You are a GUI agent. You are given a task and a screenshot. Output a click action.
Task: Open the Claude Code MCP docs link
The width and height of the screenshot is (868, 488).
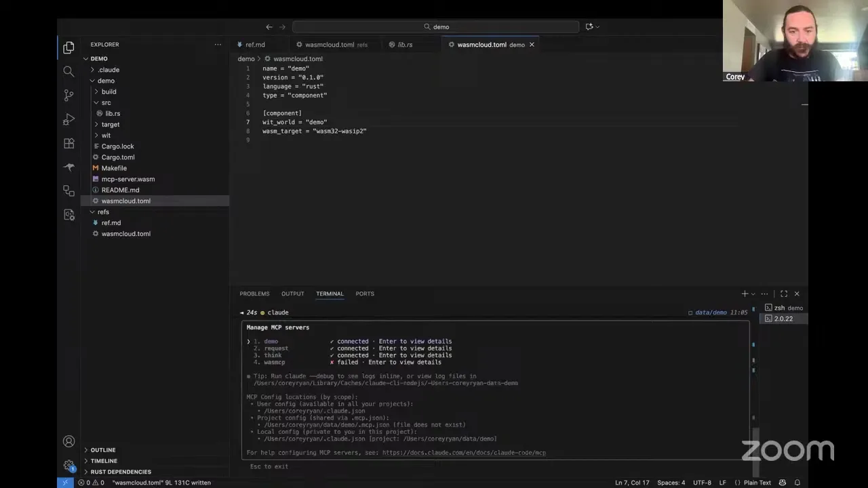[x=464, y=453]
